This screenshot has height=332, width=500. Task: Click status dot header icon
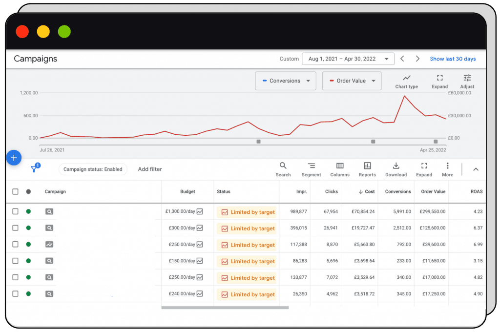28,192
